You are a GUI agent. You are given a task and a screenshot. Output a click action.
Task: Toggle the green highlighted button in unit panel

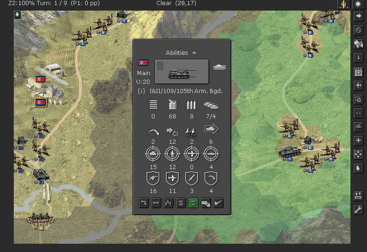193,203
